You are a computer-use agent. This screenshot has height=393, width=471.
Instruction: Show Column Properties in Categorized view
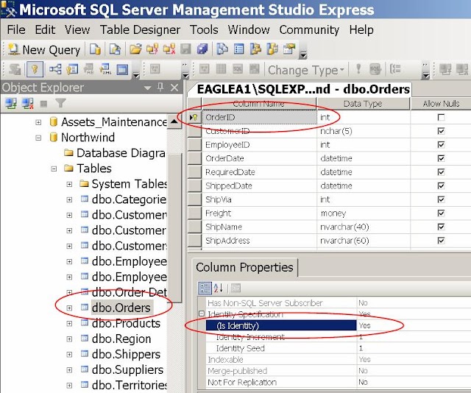pyautogui.click(x=205, y=288)
